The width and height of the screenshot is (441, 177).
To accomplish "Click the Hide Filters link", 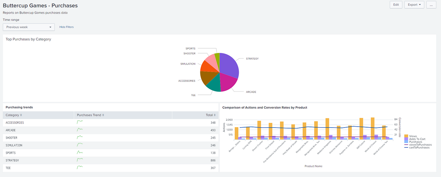I will click(66, 27).
